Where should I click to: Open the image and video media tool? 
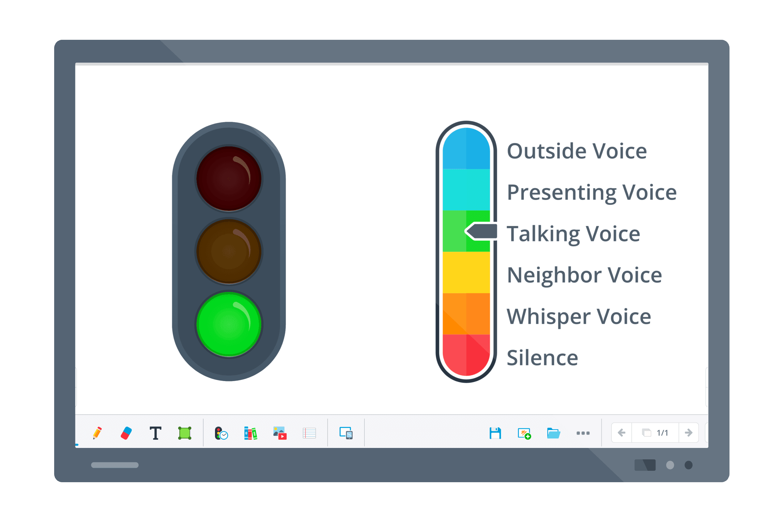pos(280,433)
